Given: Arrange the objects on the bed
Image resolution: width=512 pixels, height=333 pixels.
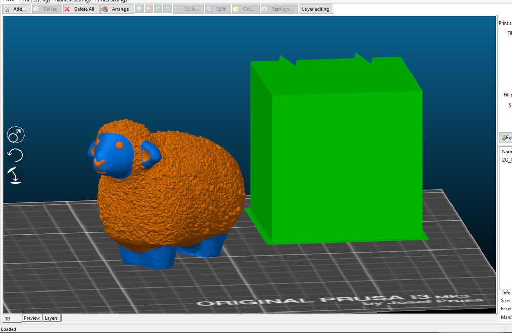Looking at the screenshot, I should (116, 9).
